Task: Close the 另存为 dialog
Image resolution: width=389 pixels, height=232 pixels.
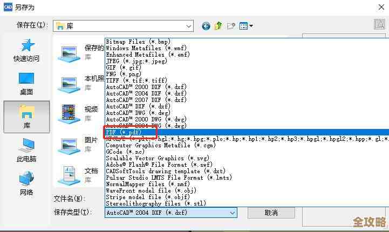Action: pos(381,7)
